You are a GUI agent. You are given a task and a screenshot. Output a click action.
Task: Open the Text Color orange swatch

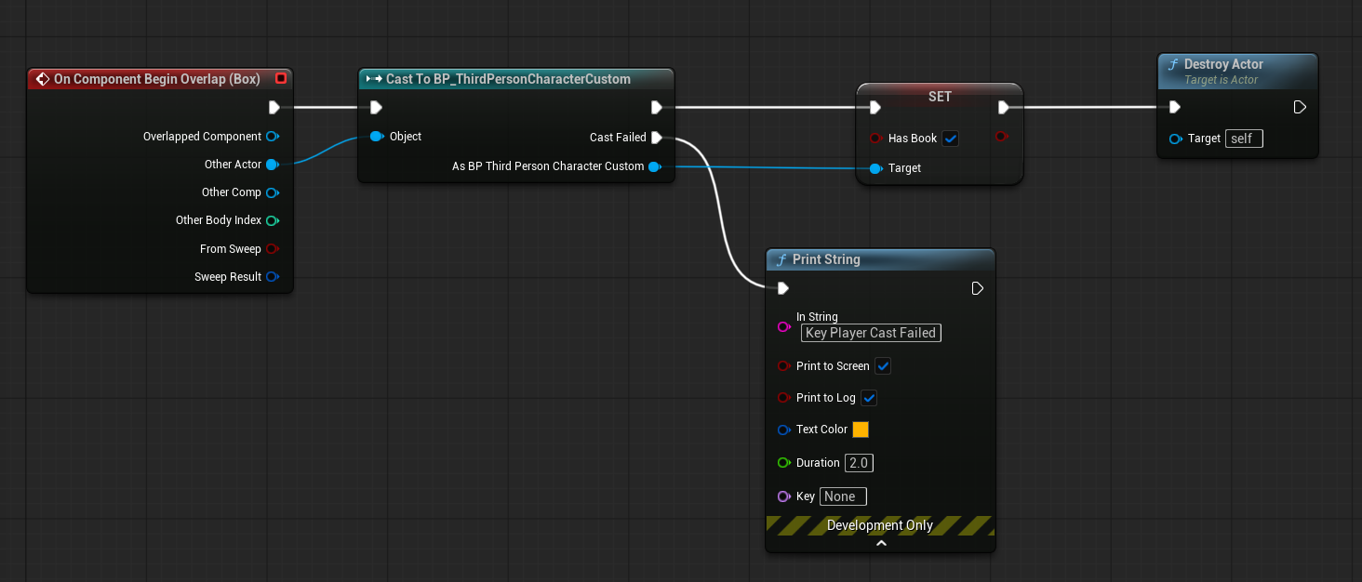[861, 430]
